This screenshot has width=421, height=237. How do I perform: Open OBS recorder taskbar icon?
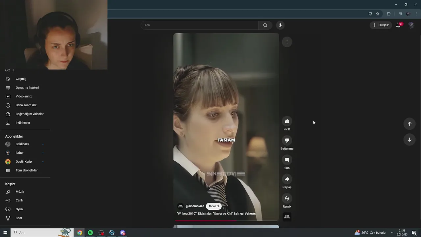[x=101, y=233]
